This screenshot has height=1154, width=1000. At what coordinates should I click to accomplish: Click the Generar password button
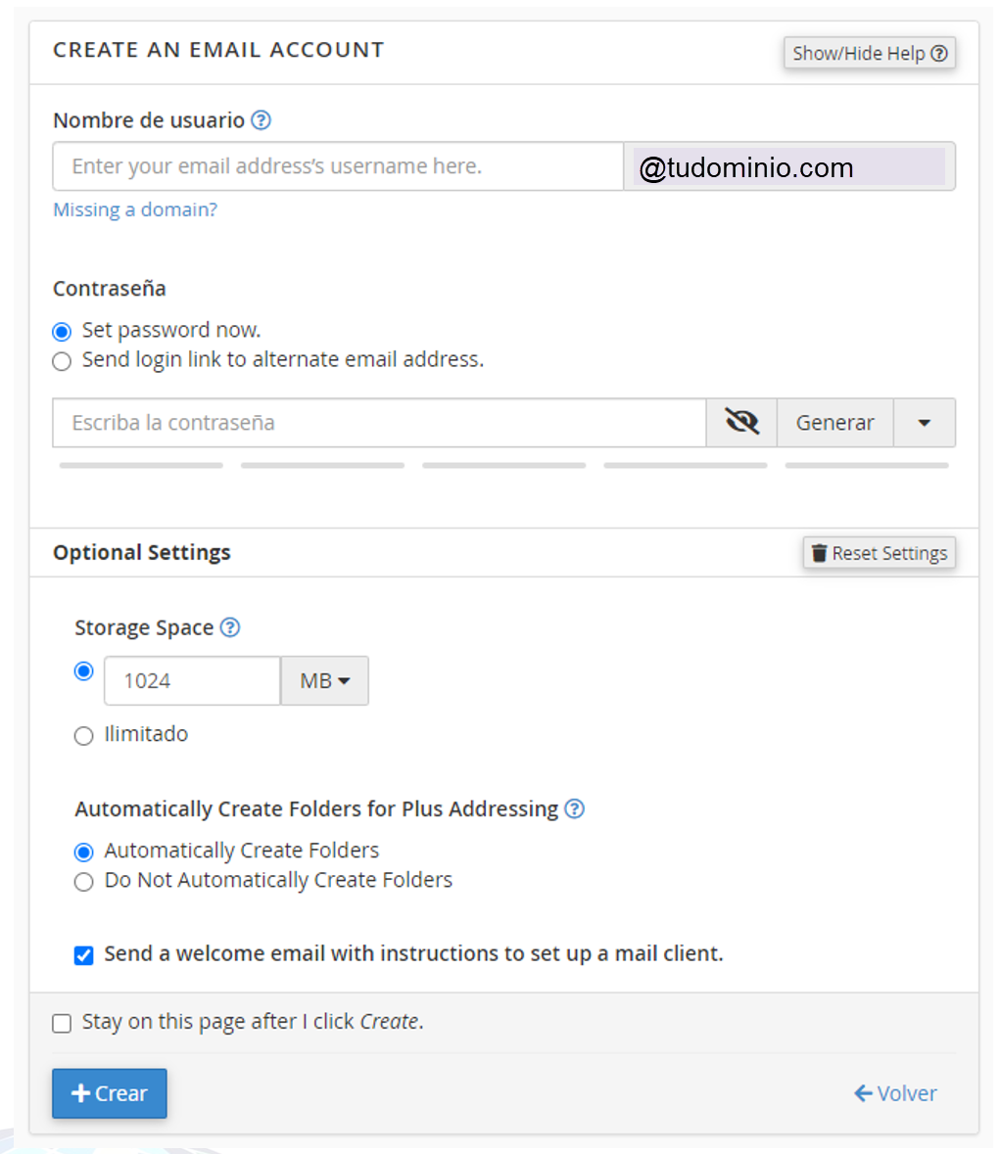pos(834,423)
